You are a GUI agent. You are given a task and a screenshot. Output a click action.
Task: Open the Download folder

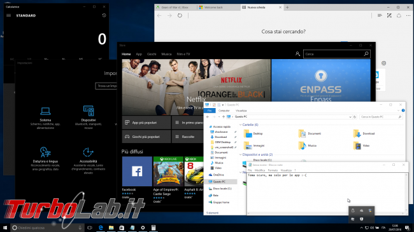click(x=364, y=133)
